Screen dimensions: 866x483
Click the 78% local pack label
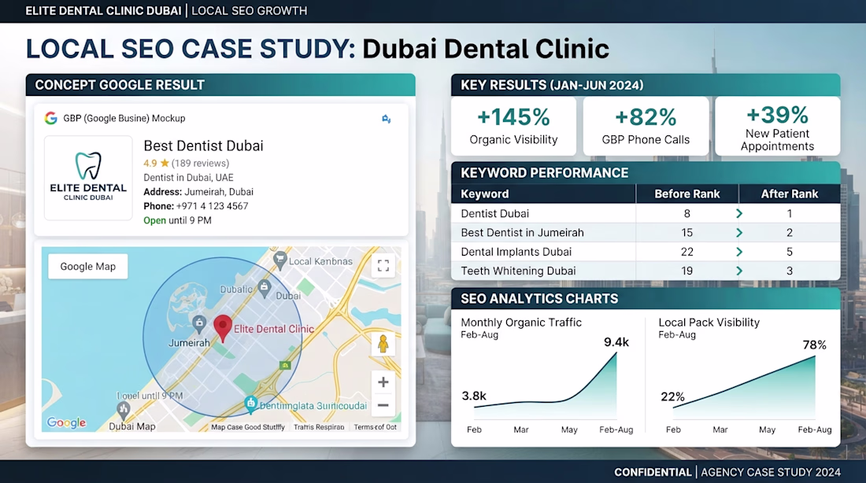coord(815,345)
